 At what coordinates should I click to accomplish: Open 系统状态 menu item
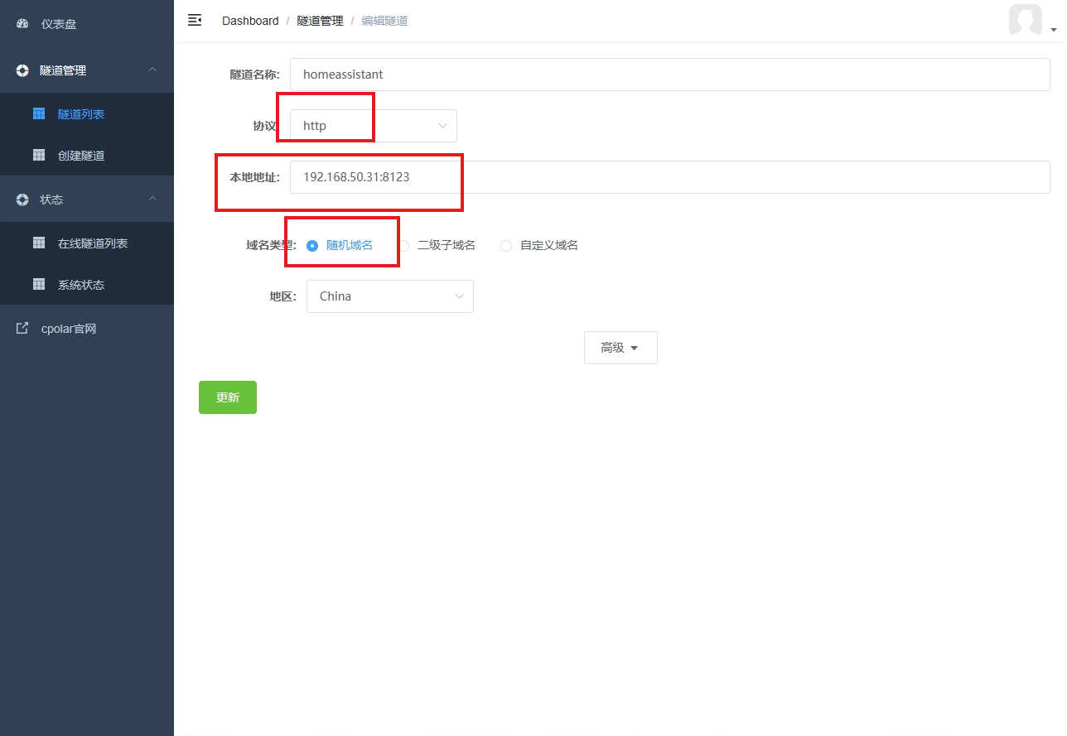(87, 284)
